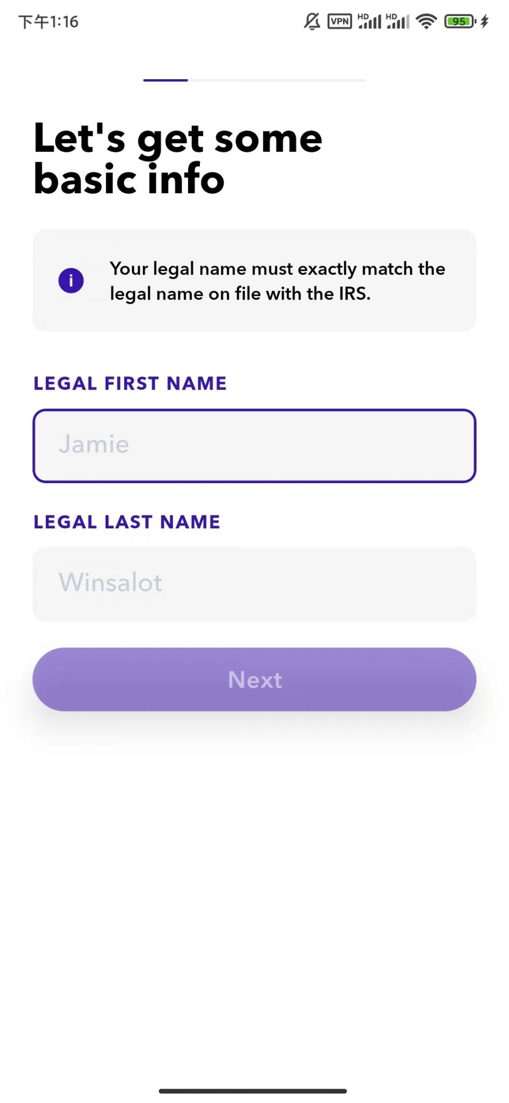Tap the second HD signal strength icon

click(398, 22)
